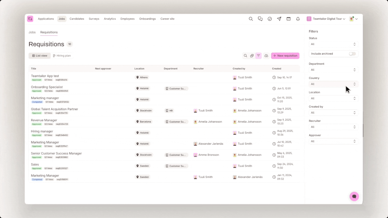388x218 pixels.
Task: Open the Onboarding Specialist requisition
Action: [x=47, y=87]
